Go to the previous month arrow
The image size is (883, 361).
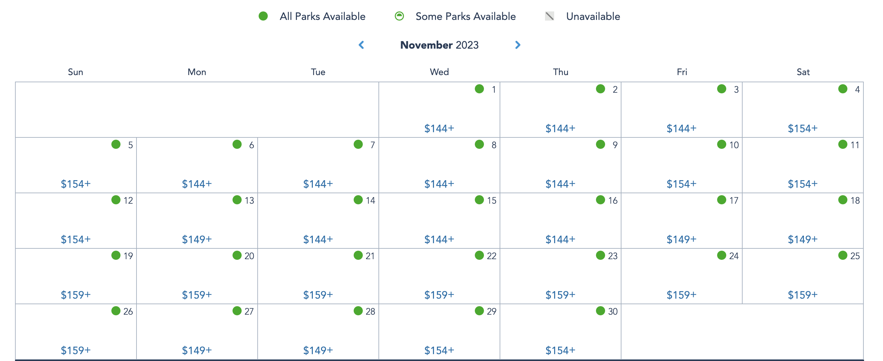[361, 45]
